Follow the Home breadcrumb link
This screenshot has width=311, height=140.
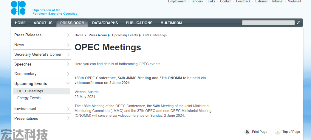(x=79, y=35)
